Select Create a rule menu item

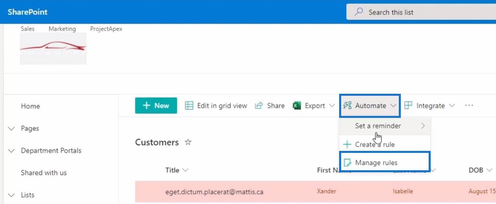point(385,144)
